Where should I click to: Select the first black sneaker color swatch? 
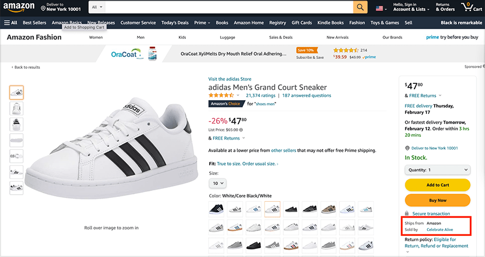(x=216, y=208)
